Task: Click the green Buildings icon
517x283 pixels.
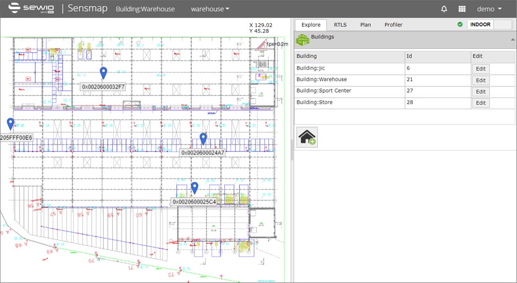Action: tap(302, 40)
